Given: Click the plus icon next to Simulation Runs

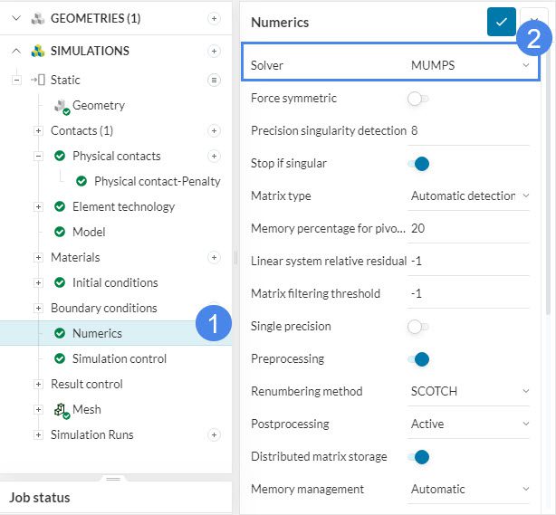Looking at the screenshot, I should 214,434.
